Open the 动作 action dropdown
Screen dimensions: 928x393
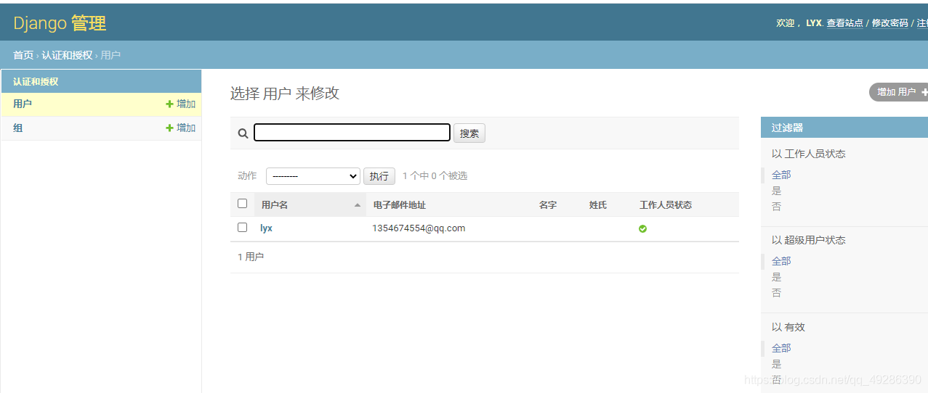[313, 176]
